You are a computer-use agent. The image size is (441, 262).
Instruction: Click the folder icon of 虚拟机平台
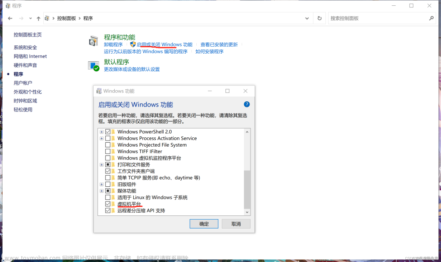coord(113,204)
